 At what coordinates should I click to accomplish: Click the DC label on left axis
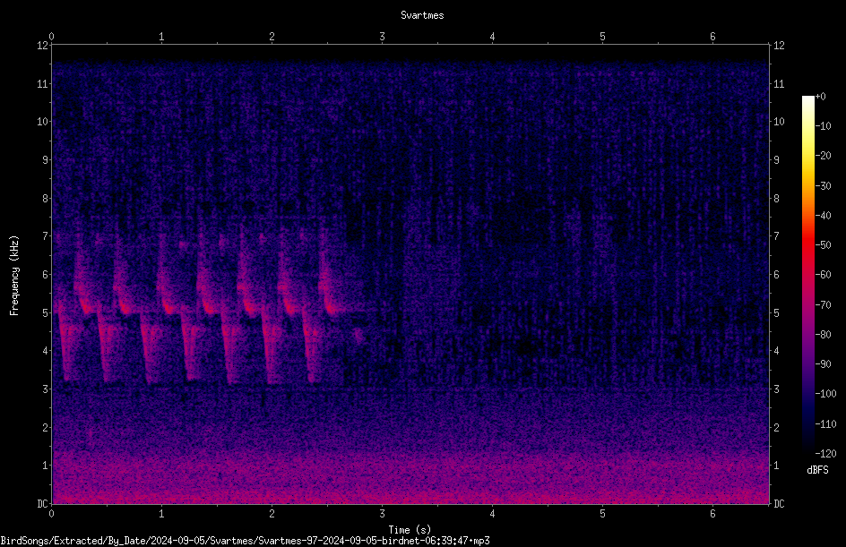pyautogui.click(x=43, y=503)
